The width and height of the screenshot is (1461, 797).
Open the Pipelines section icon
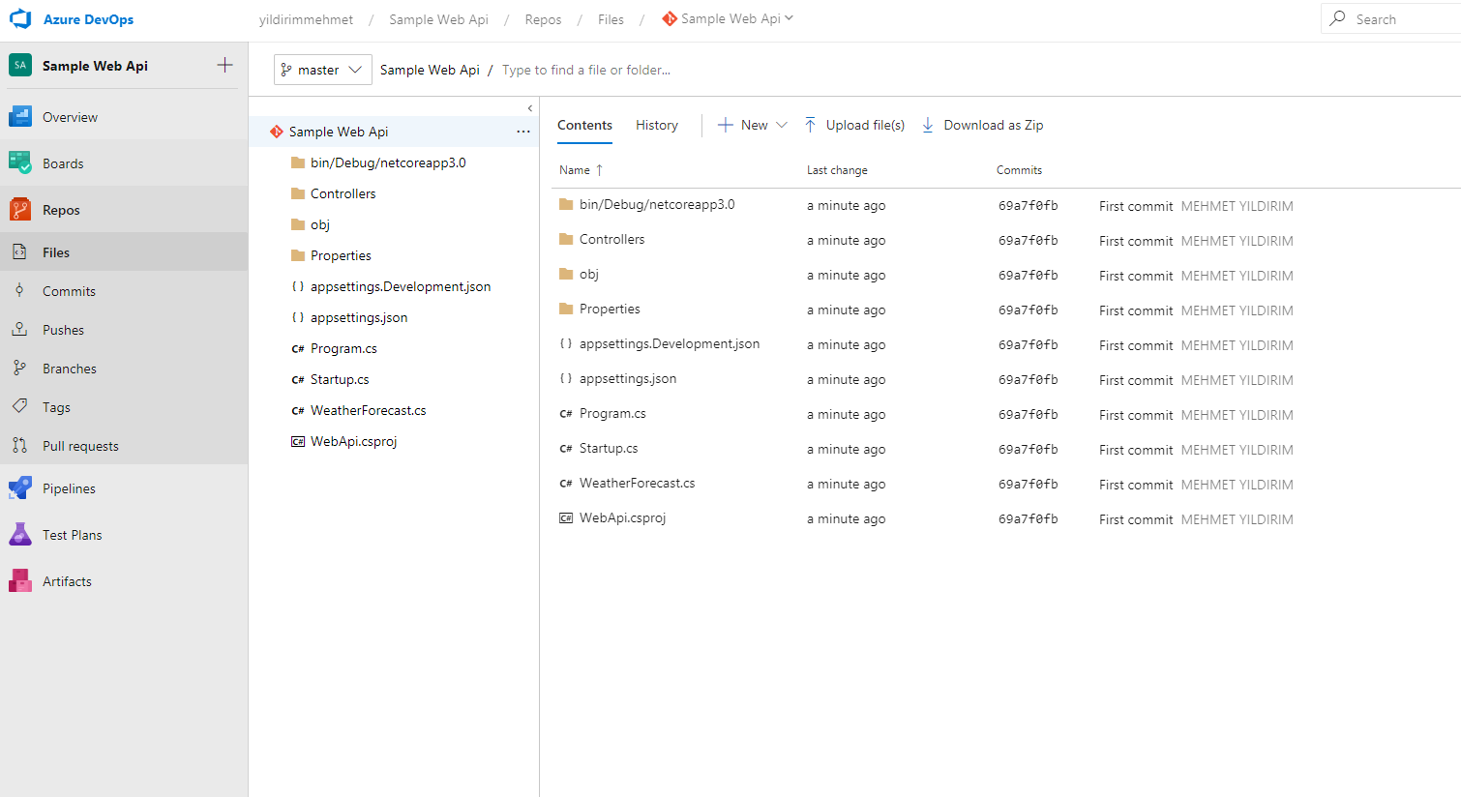pos(20,488)
